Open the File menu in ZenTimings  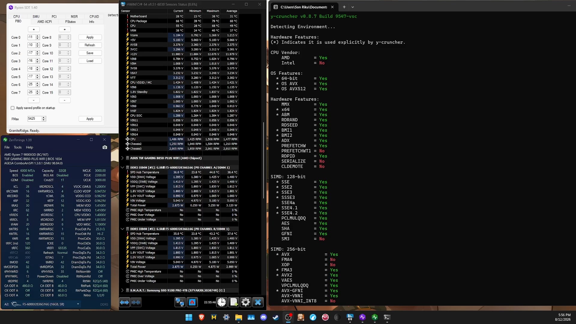[x=7, y=147]
